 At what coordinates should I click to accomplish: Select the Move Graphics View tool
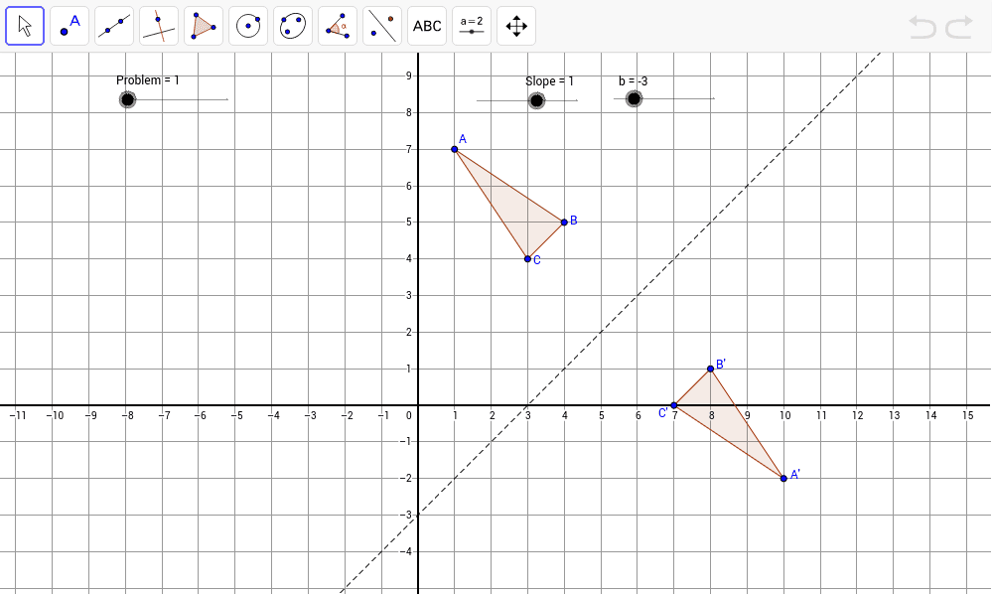(515, 25)
